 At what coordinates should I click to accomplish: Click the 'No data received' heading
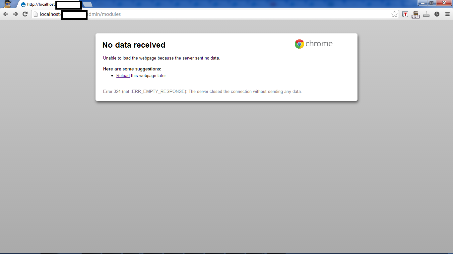(134, 45)
